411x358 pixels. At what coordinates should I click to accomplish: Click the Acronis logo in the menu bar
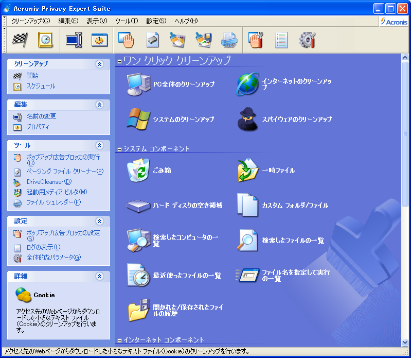[x=394, y=22]
